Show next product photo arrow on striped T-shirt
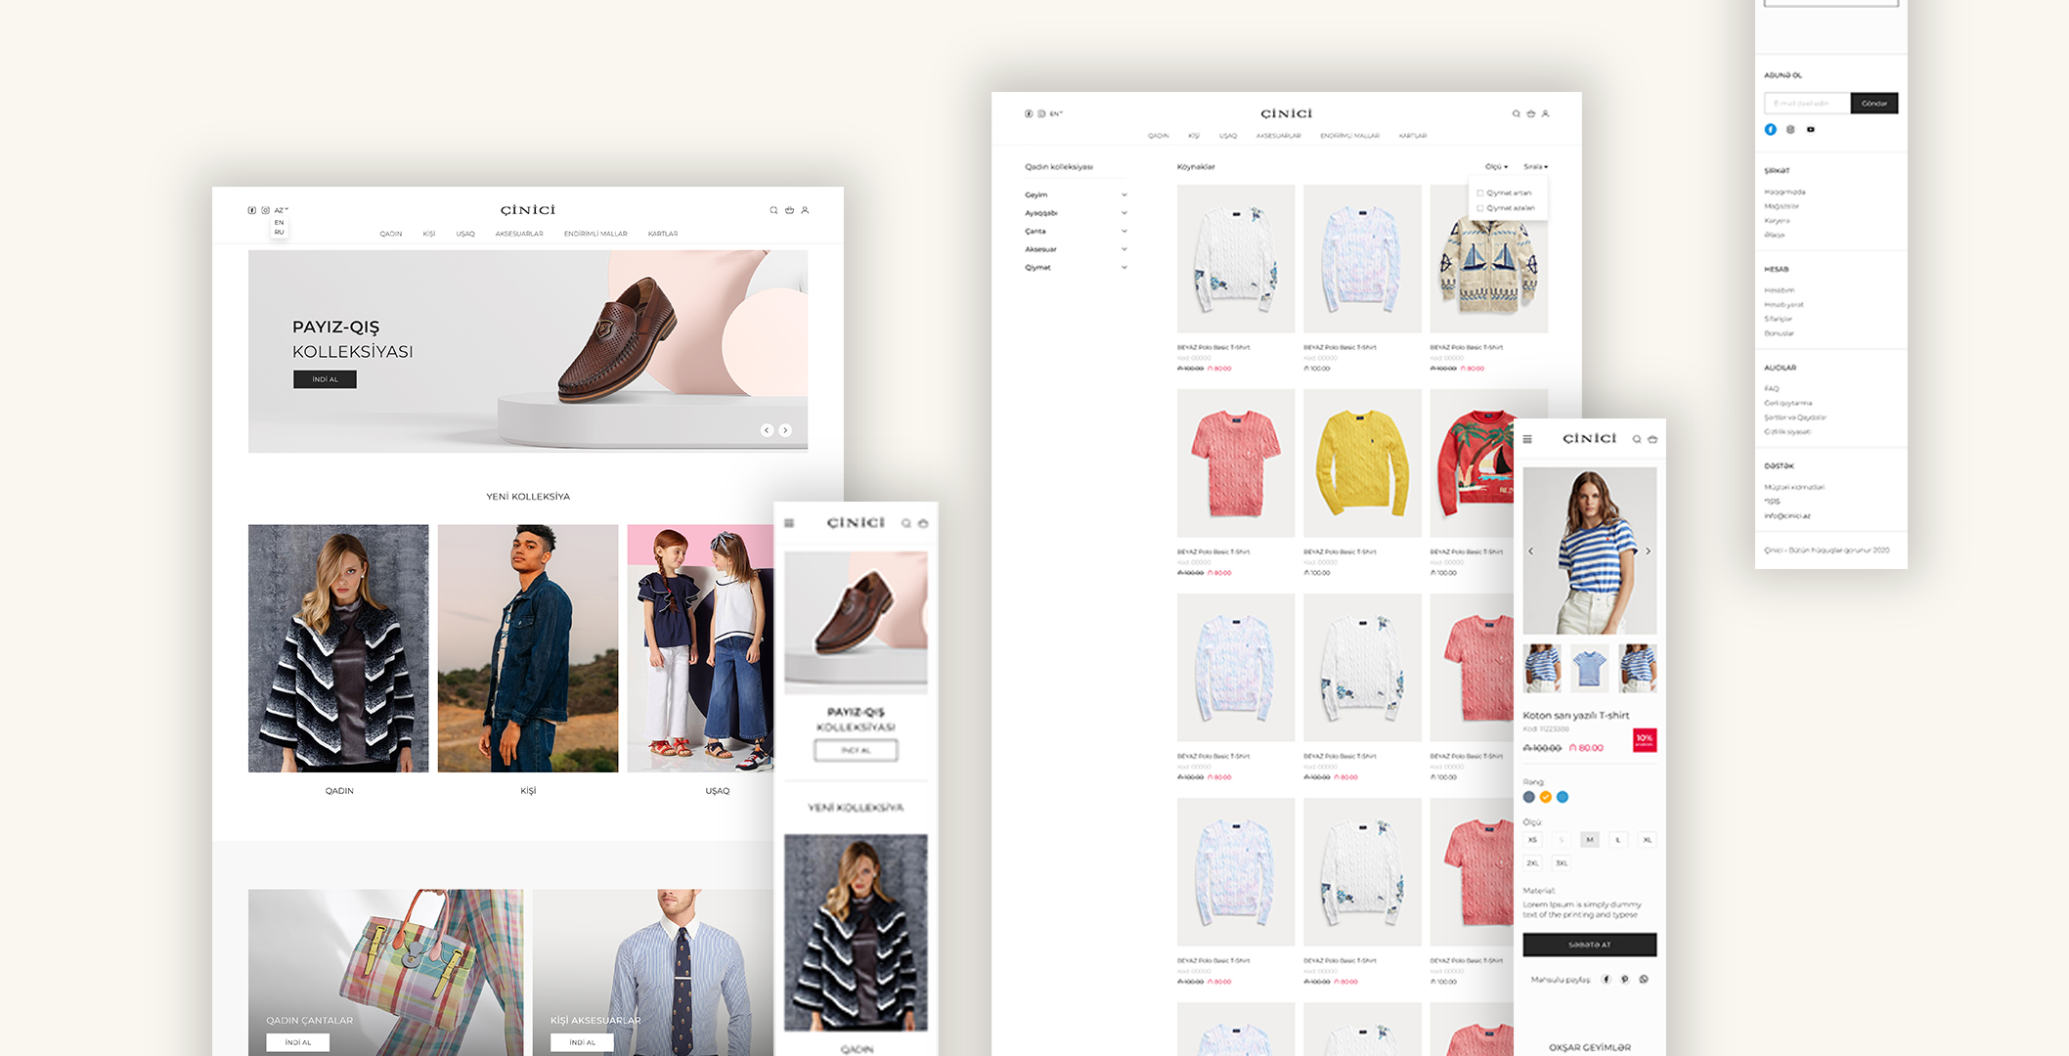2069x1056 pixels. tap(1648, 551)
